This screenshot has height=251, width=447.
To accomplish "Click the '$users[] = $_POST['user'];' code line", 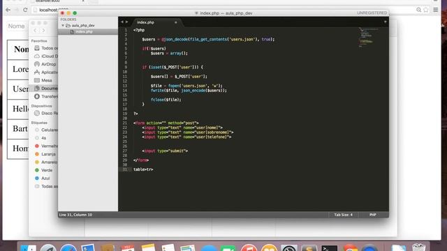I will (179, 76).
